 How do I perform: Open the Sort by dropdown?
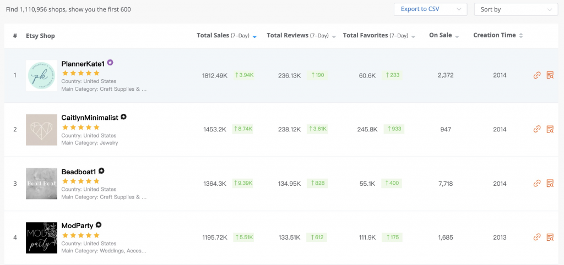pyautogui.click(x=516, y=9)
